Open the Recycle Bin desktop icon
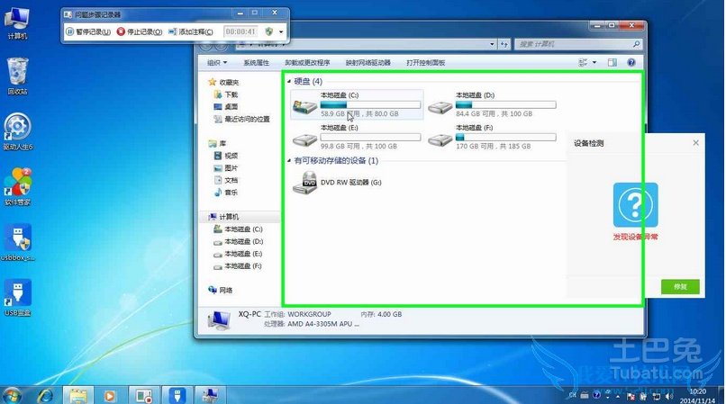Image resolution: width=726 pixels, height=404 pixels. point(17,76)
